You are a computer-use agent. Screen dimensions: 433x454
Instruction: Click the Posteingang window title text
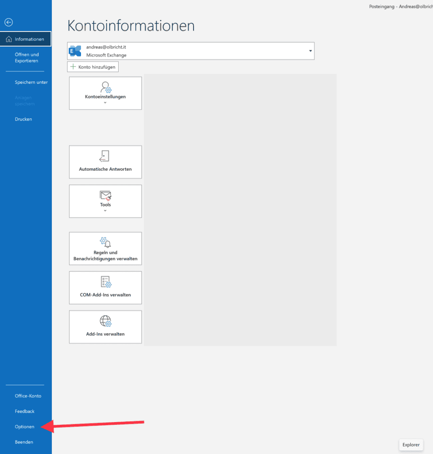[401, 6]
